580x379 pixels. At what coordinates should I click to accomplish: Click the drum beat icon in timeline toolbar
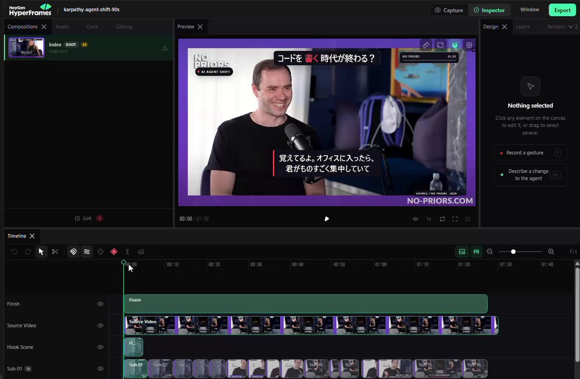(141, 252)
